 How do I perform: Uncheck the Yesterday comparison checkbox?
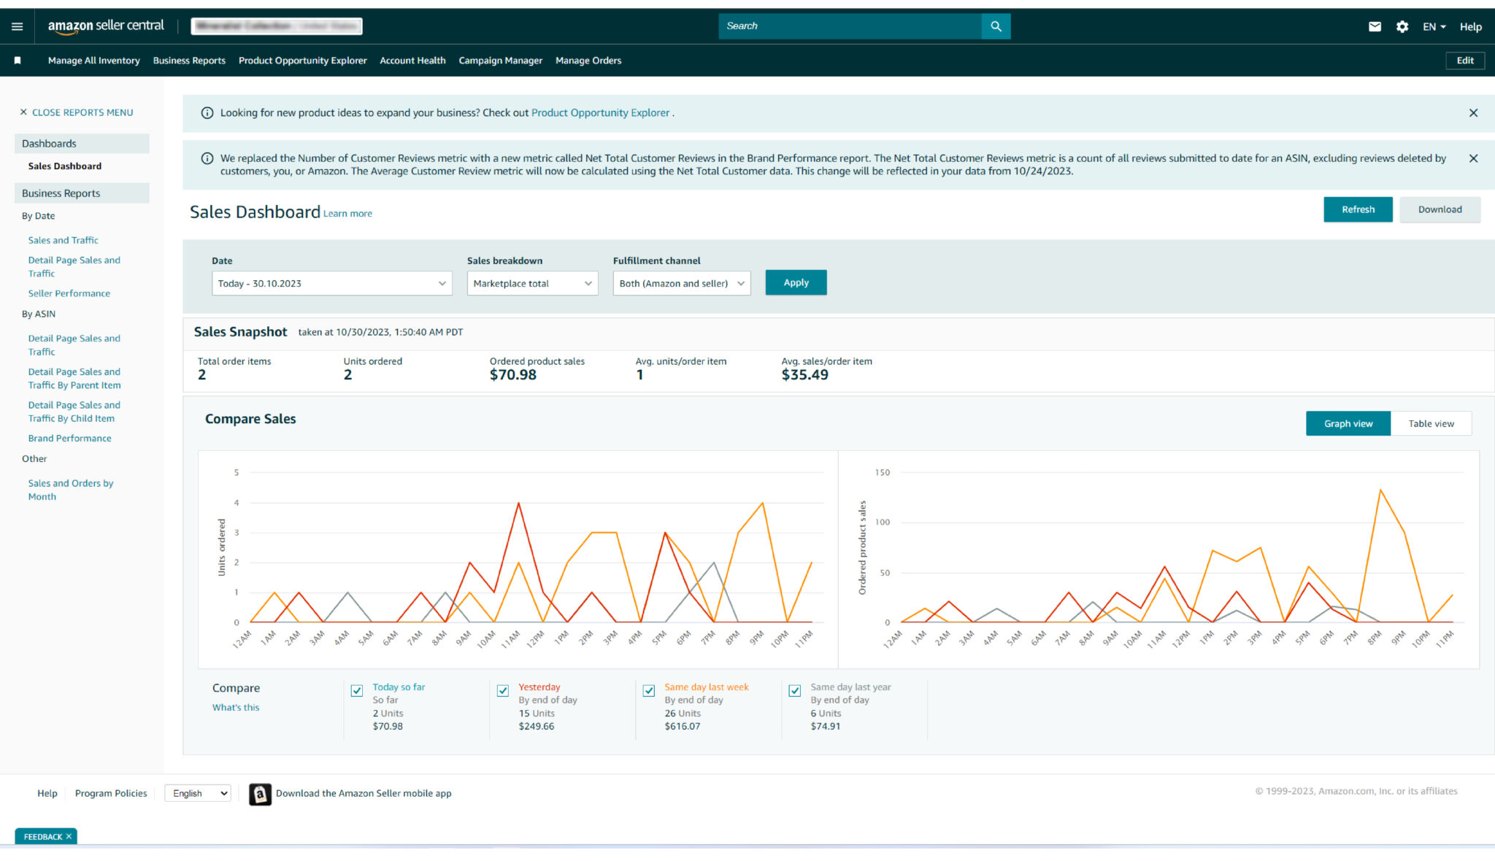coord(503,690)
